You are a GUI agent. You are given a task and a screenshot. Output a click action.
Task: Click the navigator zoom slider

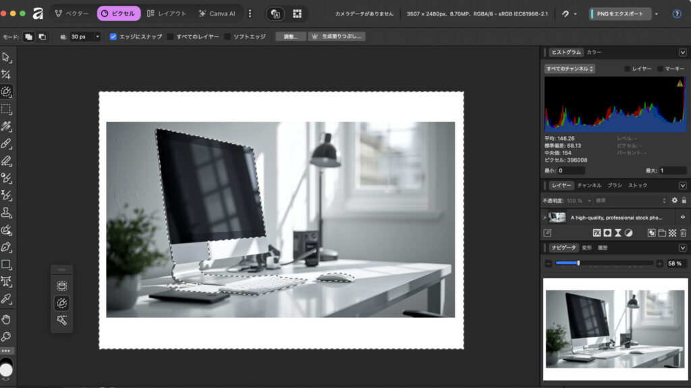pos(604,263)
